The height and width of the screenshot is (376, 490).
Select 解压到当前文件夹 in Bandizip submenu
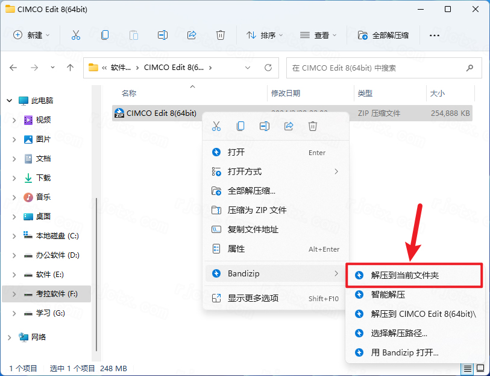[x=415, y=275]
